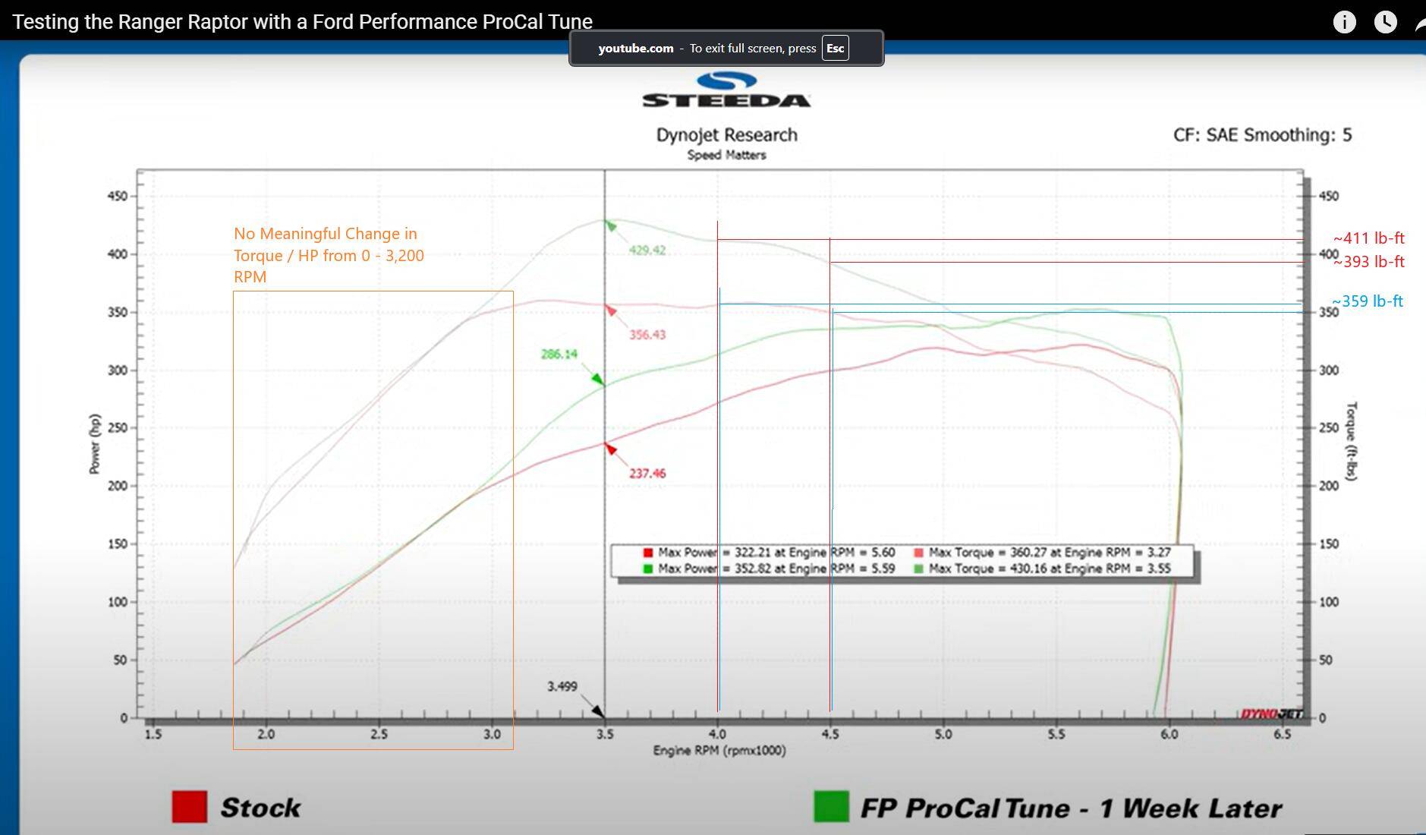Screen dimensions: 1426x835
Task: Click the video info icon
Action: coord(1344,22)
